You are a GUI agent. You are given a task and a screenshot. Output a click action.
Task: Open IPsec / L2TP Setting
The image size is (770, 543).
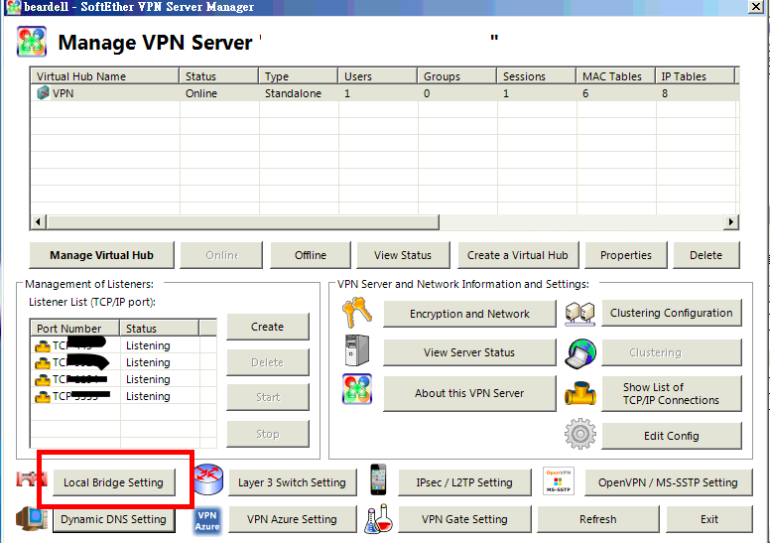(x=464, y=482)
